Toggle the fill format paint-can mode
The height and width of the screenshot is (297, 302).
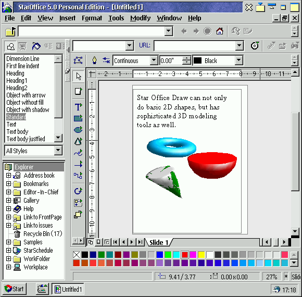[36, 46]
